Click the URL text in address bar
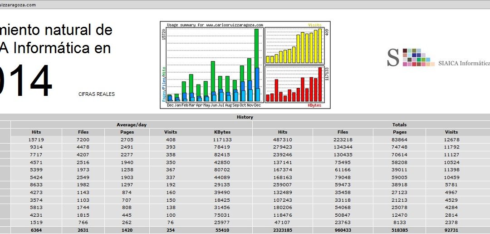490x234 pixels. coord(17,5)
